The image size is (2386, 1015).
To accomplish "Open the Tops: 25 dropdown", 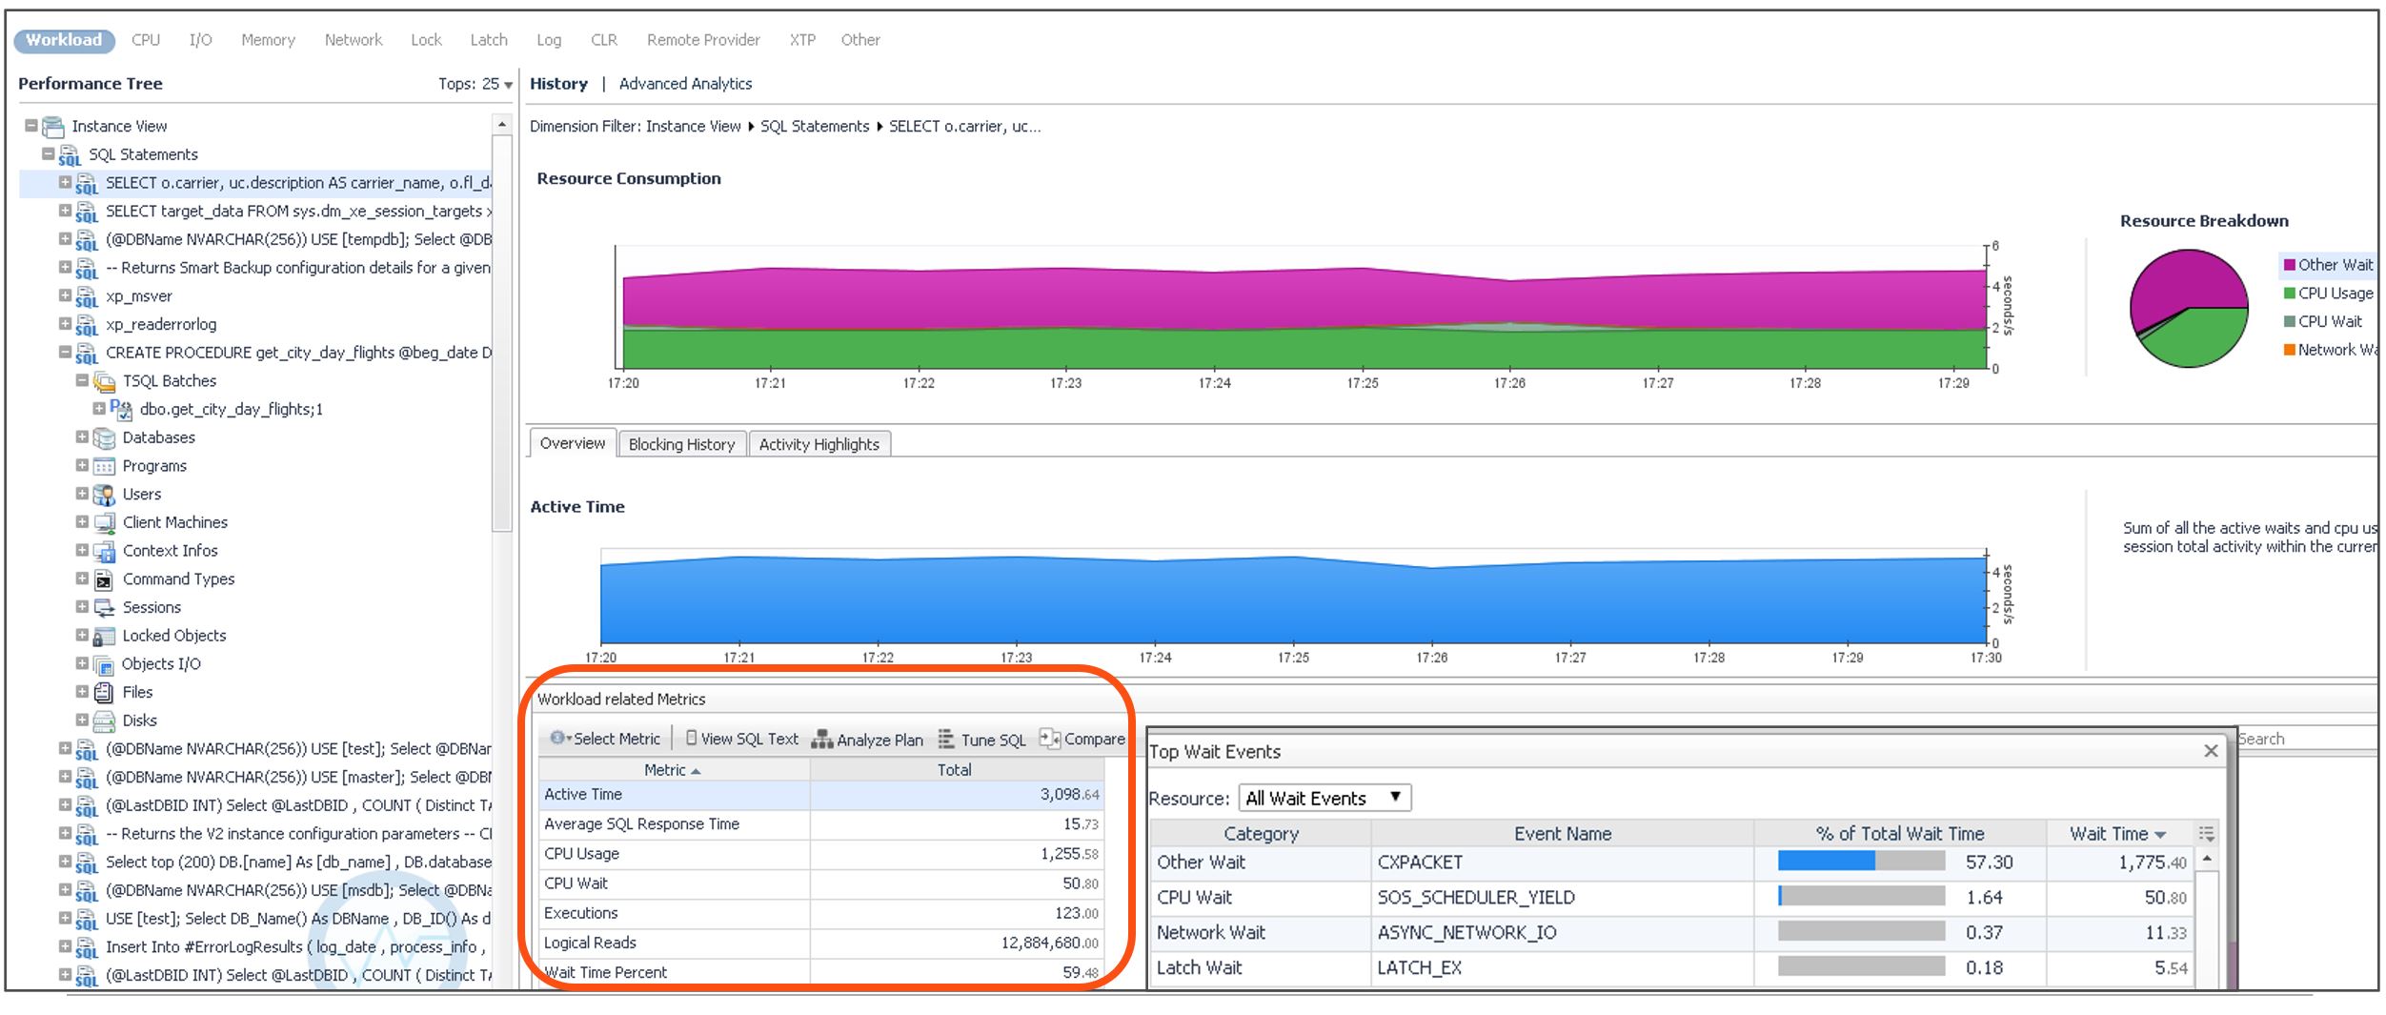I will coord(475,84).
